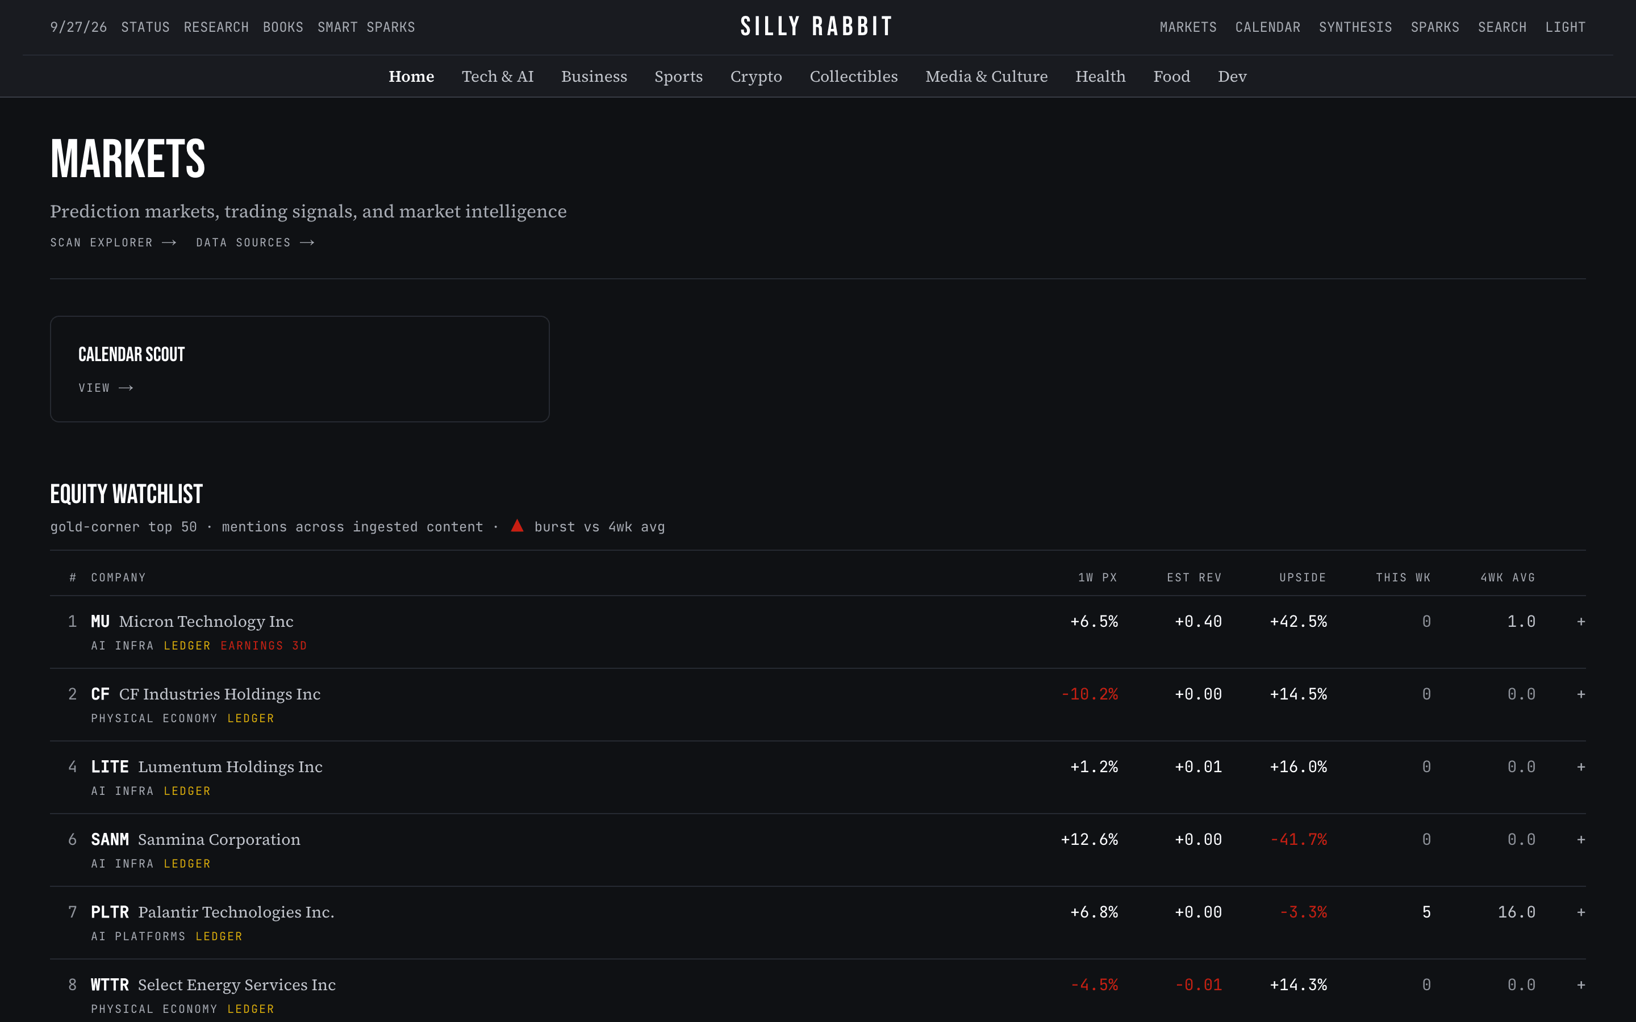Expand the Micron Technology row plus icon

point(1580,621)
